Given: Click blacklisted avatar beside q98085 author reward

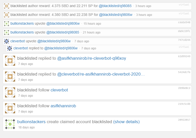Looking at the screenshot, I should (7, 6).
